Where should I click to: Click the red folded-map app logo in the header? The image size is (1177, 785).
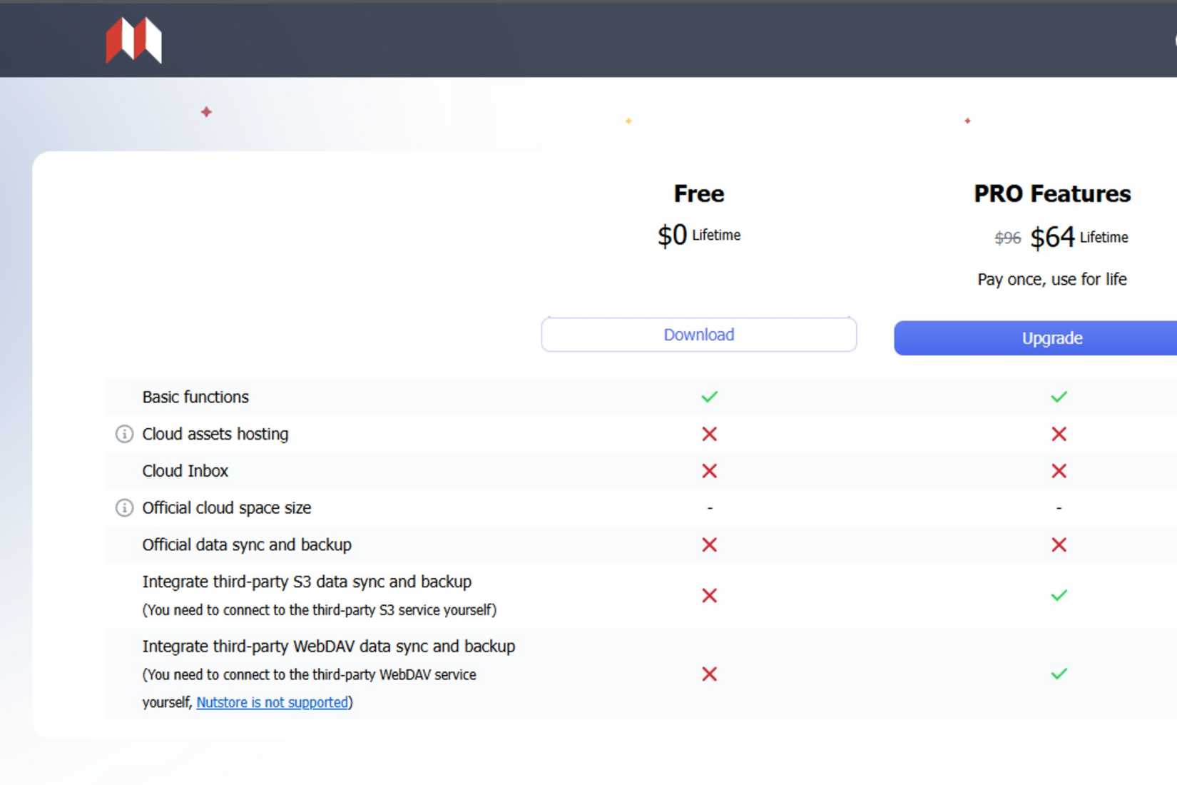133,41
